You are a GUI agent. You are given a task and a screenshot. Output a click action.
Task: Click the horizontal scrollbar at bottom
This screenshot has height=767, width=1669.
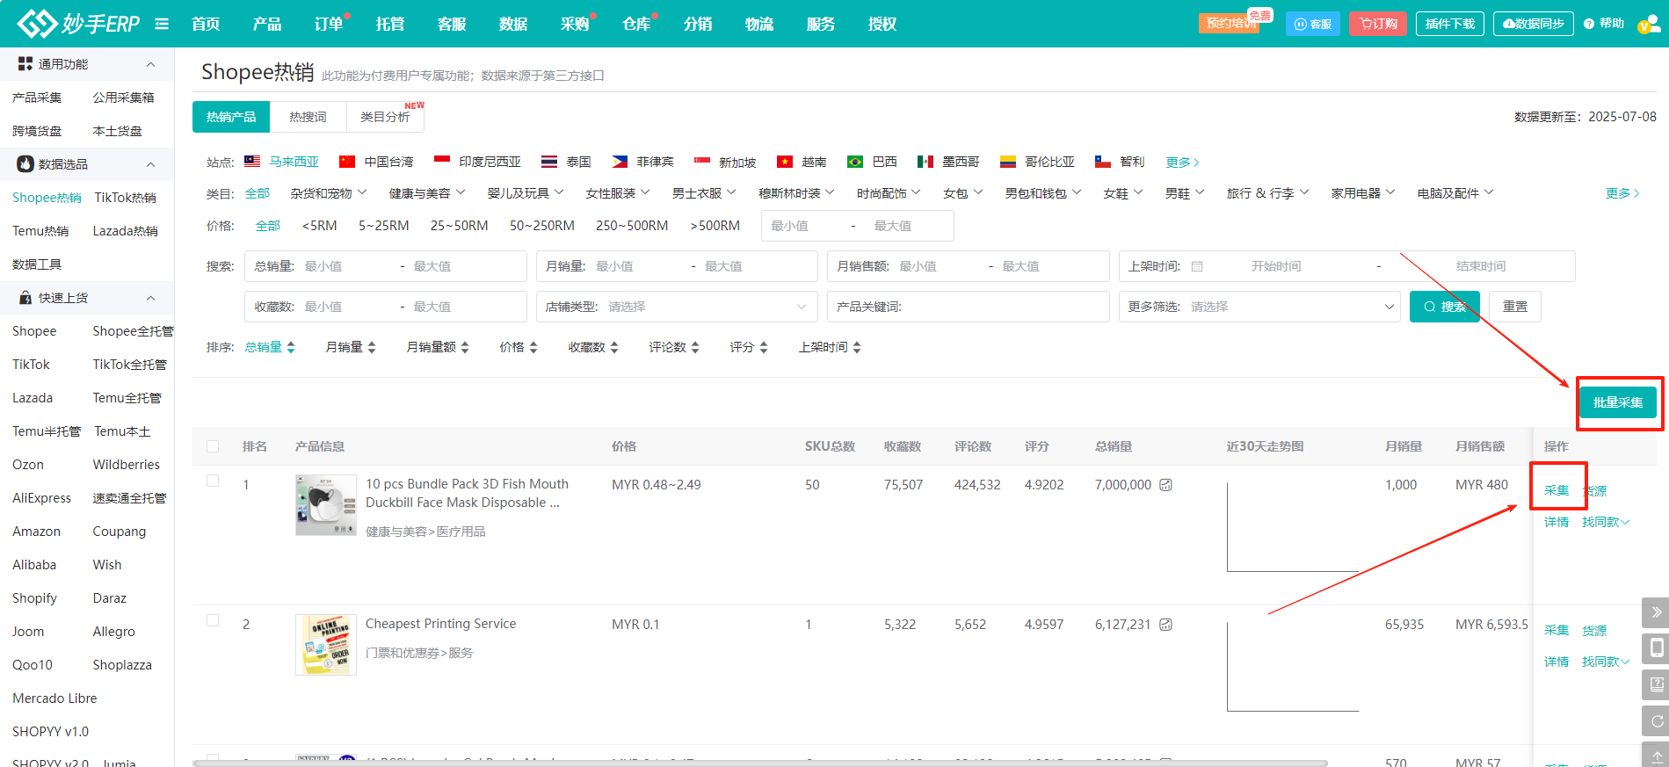pos(760,763)
